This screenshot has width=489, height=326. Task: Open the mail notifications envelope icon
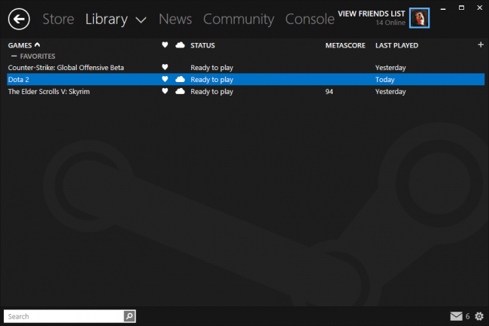(456, 316)
